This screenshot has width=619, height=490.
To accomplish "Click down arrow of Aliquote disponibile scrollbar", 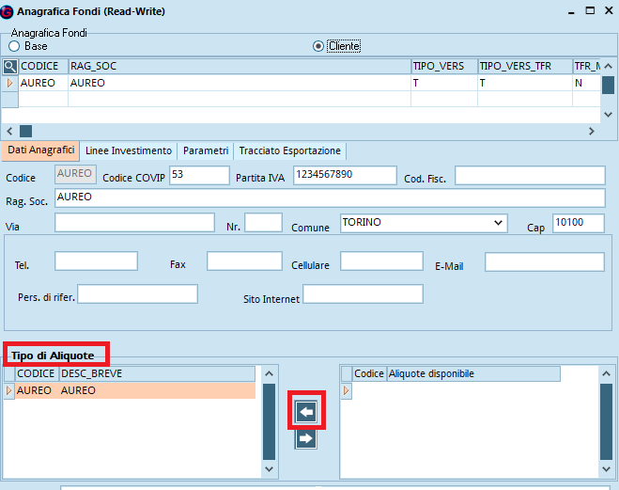I will coord(607,469).
